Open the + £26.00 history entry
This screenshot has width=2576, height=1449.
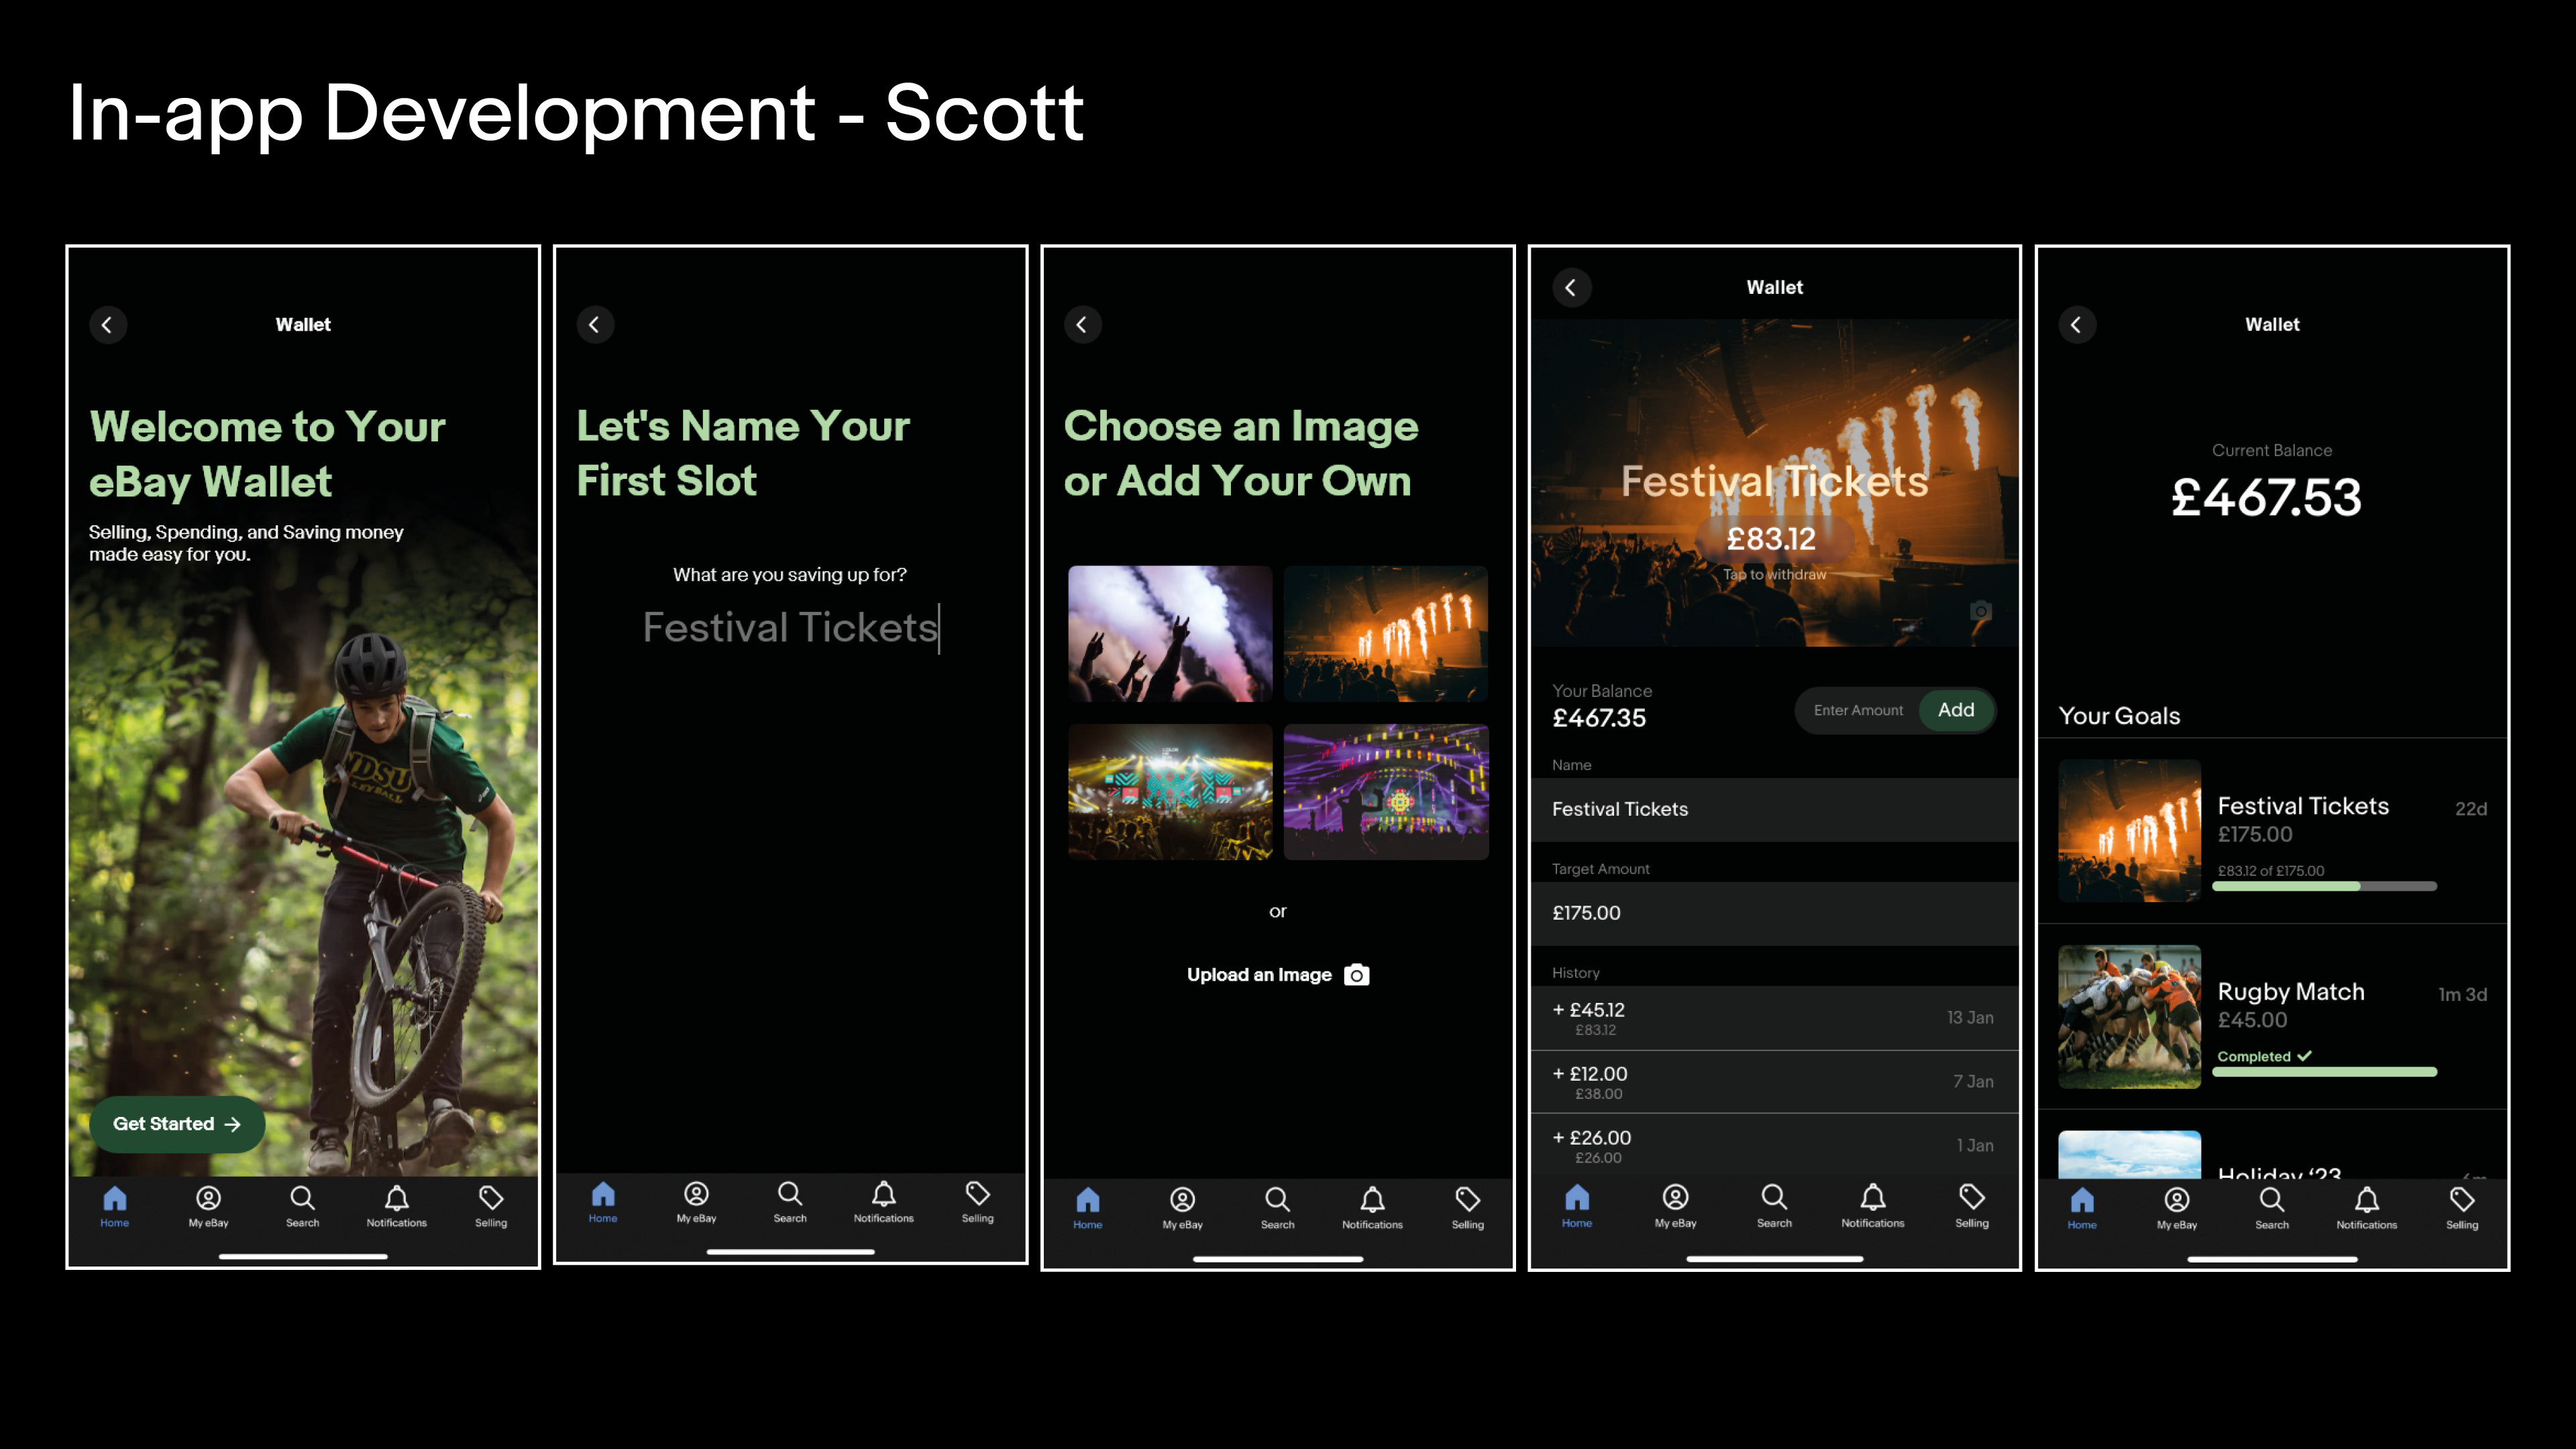pos(1774,1146)
